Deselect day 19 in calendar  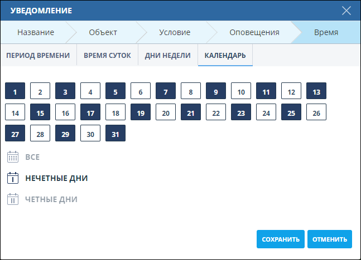click(141, 112)
